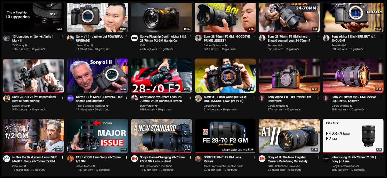387x178 pixels.
Task: Play 'A1 II' B&H camera thumbnail
Action: click(x=289, y=136)
